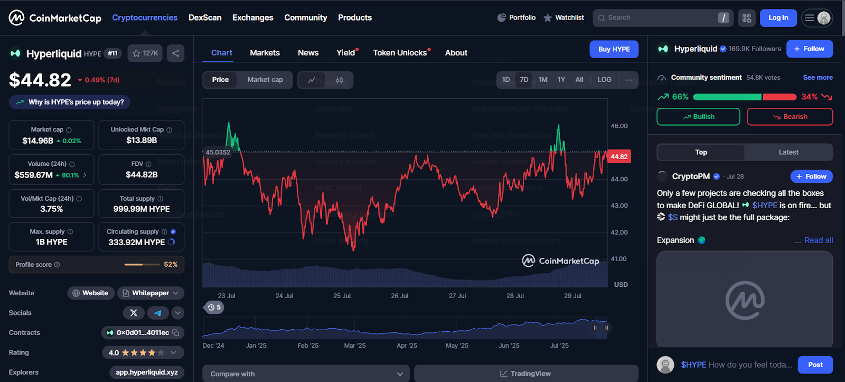Screen dimensions: 845x382
Task: Set chart range to 7D
Action: coord(524,80)
